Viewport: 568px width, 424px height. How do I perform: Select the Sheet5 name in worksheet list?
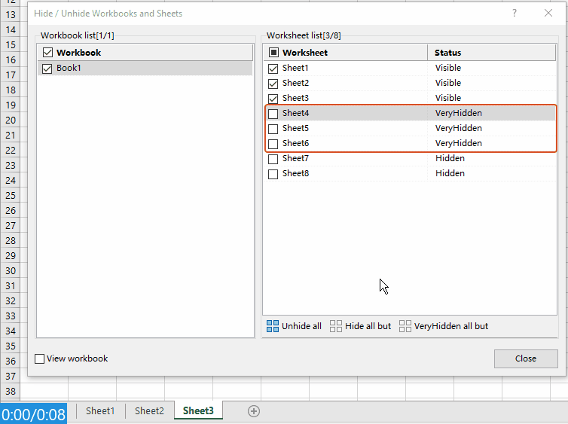pyautogui.click(x=295, y=128)
